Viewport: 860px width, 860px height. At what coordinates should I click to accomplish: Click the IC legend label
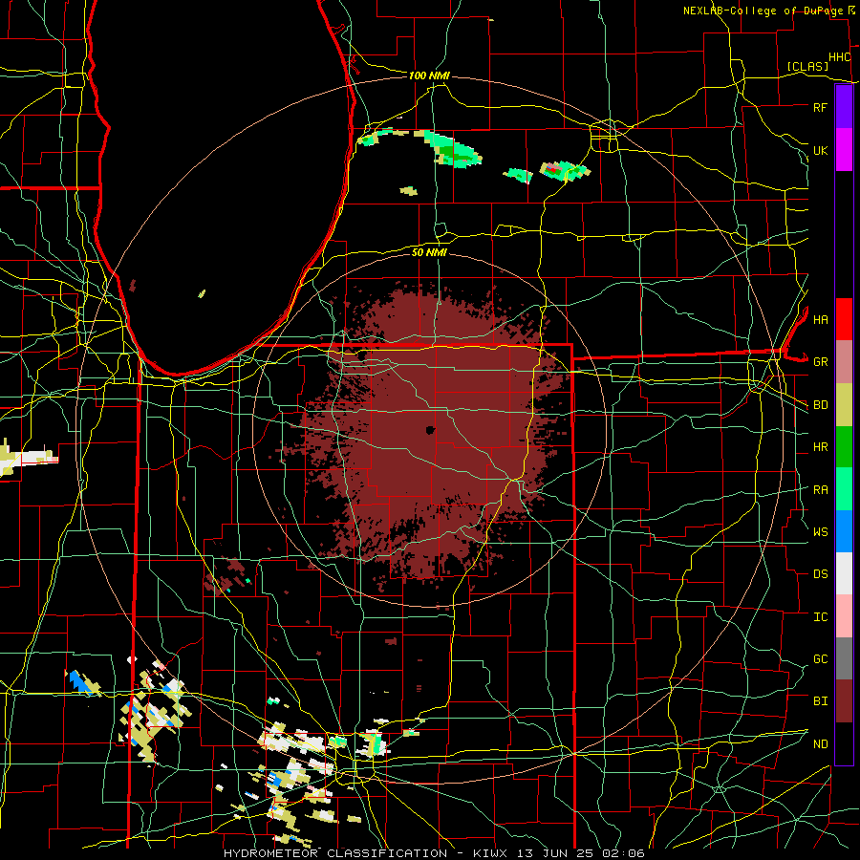820,617
